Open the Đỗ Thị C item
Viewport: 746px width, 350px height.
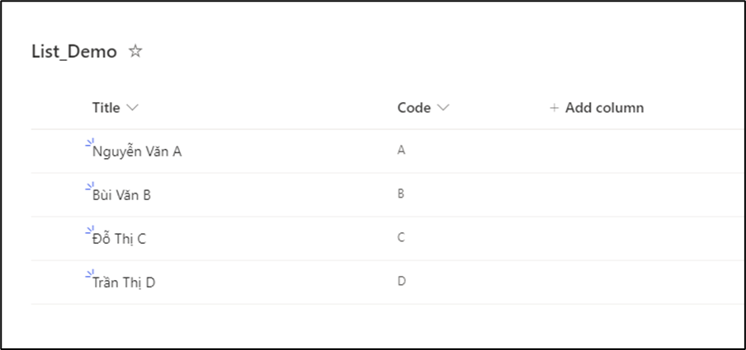(x=120, y=239)
